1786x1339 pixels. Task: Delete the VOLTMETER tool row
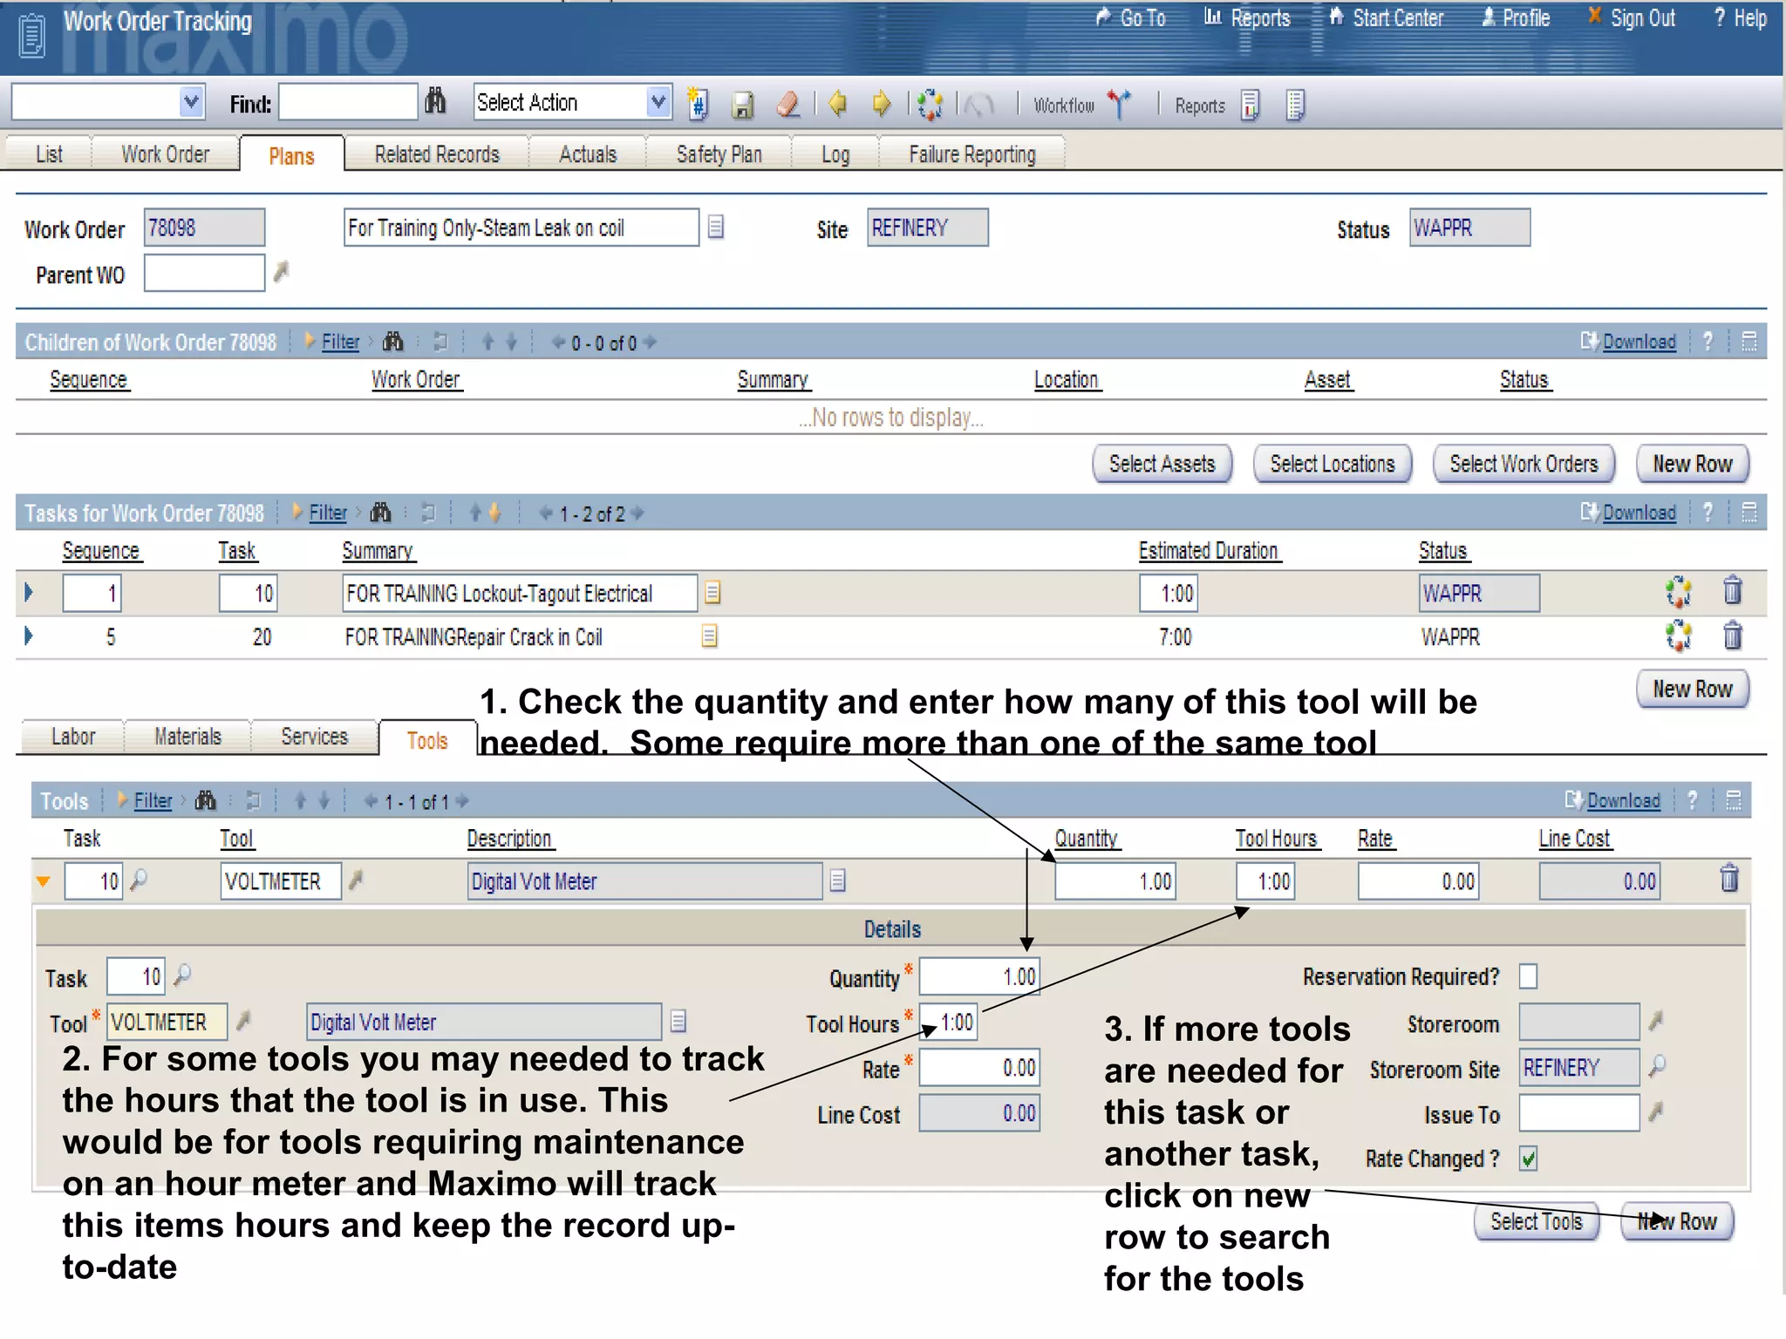[x=1728, y=879]
